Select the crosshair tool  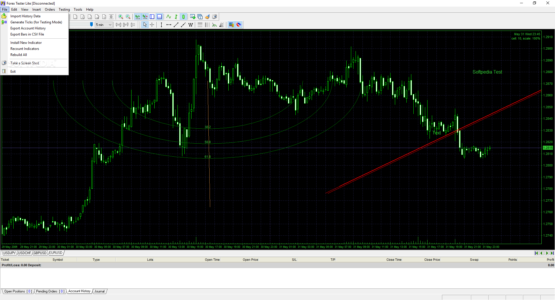152,25
